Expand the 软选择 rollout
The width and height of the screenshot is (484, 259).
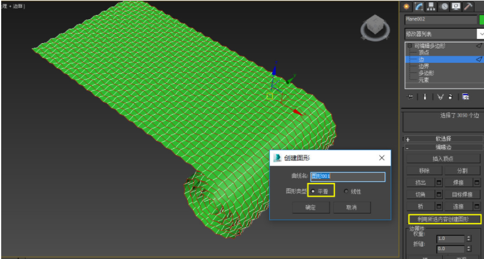443,139
